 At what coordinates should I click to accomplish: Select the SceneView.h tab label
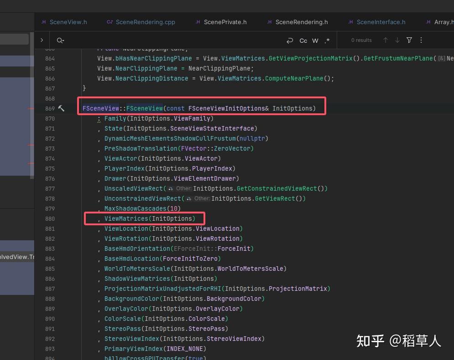(68, 21)
